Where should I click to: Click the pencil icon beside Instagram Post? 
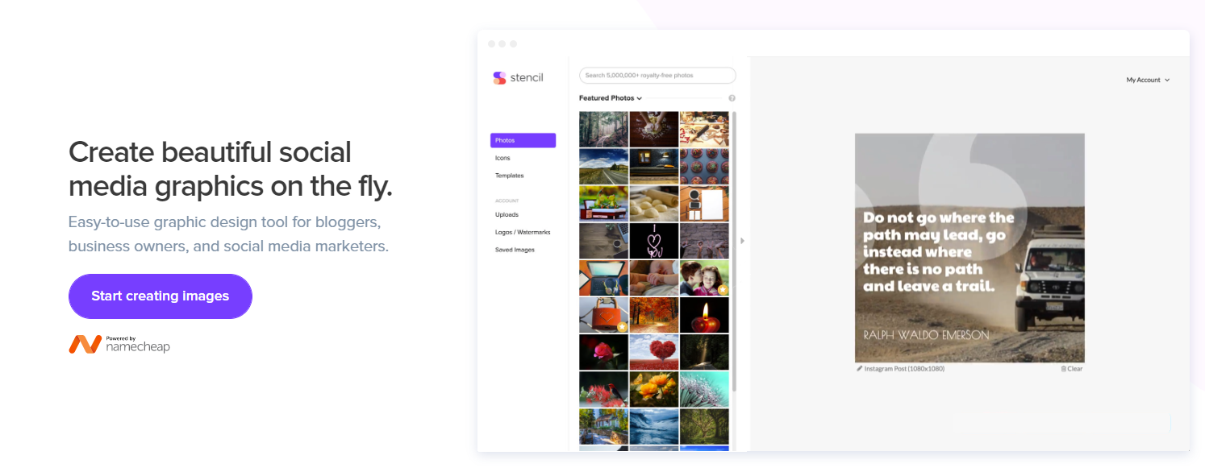(860, 369)
